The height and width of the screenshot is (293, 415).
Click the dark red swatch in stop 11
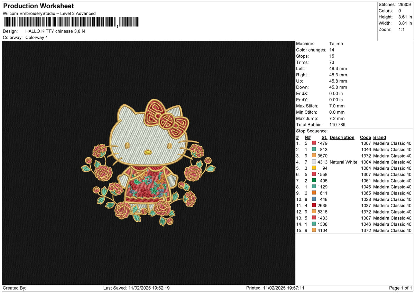[x=314, y=205]
